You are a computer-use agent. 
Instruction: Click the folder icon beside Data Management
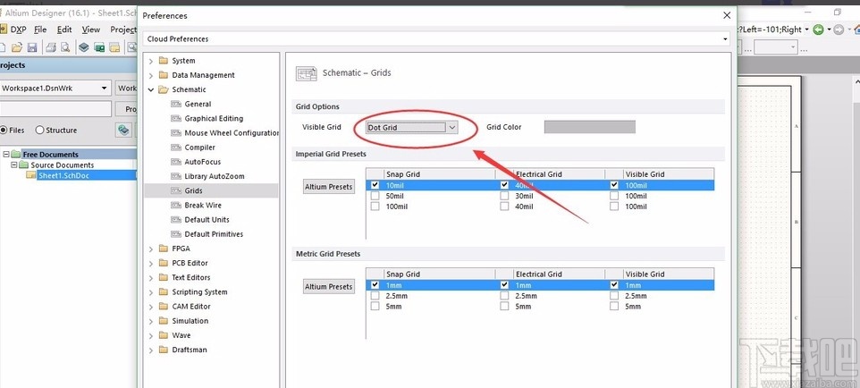pyautogui.click(x=164, y=74)
